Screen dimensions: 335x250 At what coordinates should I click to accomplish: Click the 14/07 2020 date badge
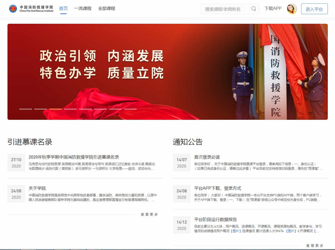click(182, 163)
